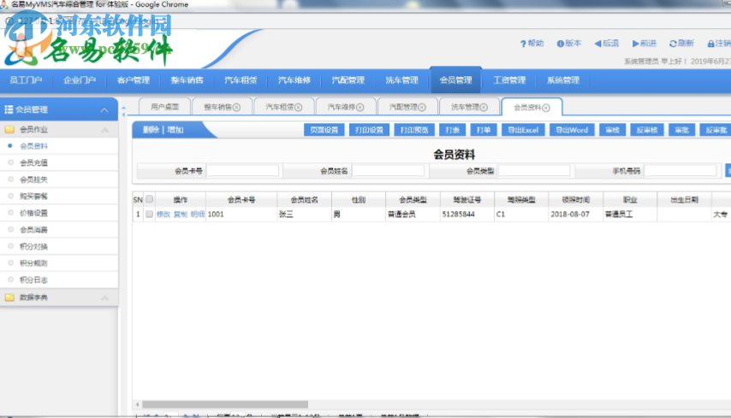Image resolution: width=731 pixels, height=418 pixels.
Task: Select 会员消费 in the sidebar
Action: (33, 230)
